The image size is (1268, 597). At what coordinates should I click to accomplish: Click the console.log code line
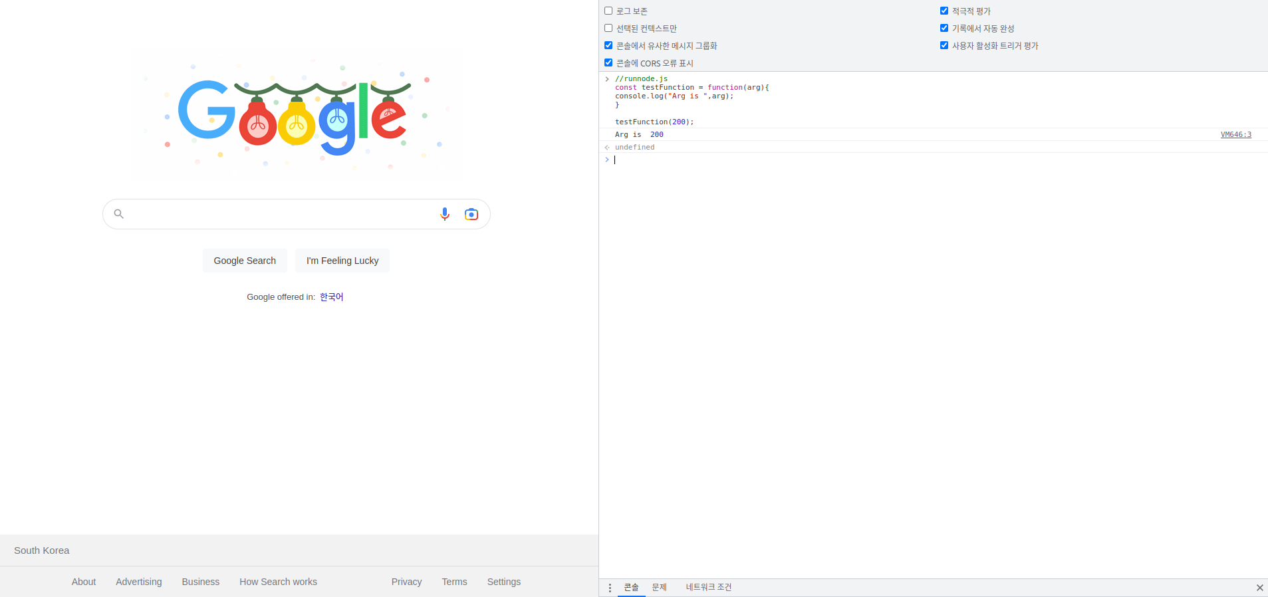coord(674,96)
